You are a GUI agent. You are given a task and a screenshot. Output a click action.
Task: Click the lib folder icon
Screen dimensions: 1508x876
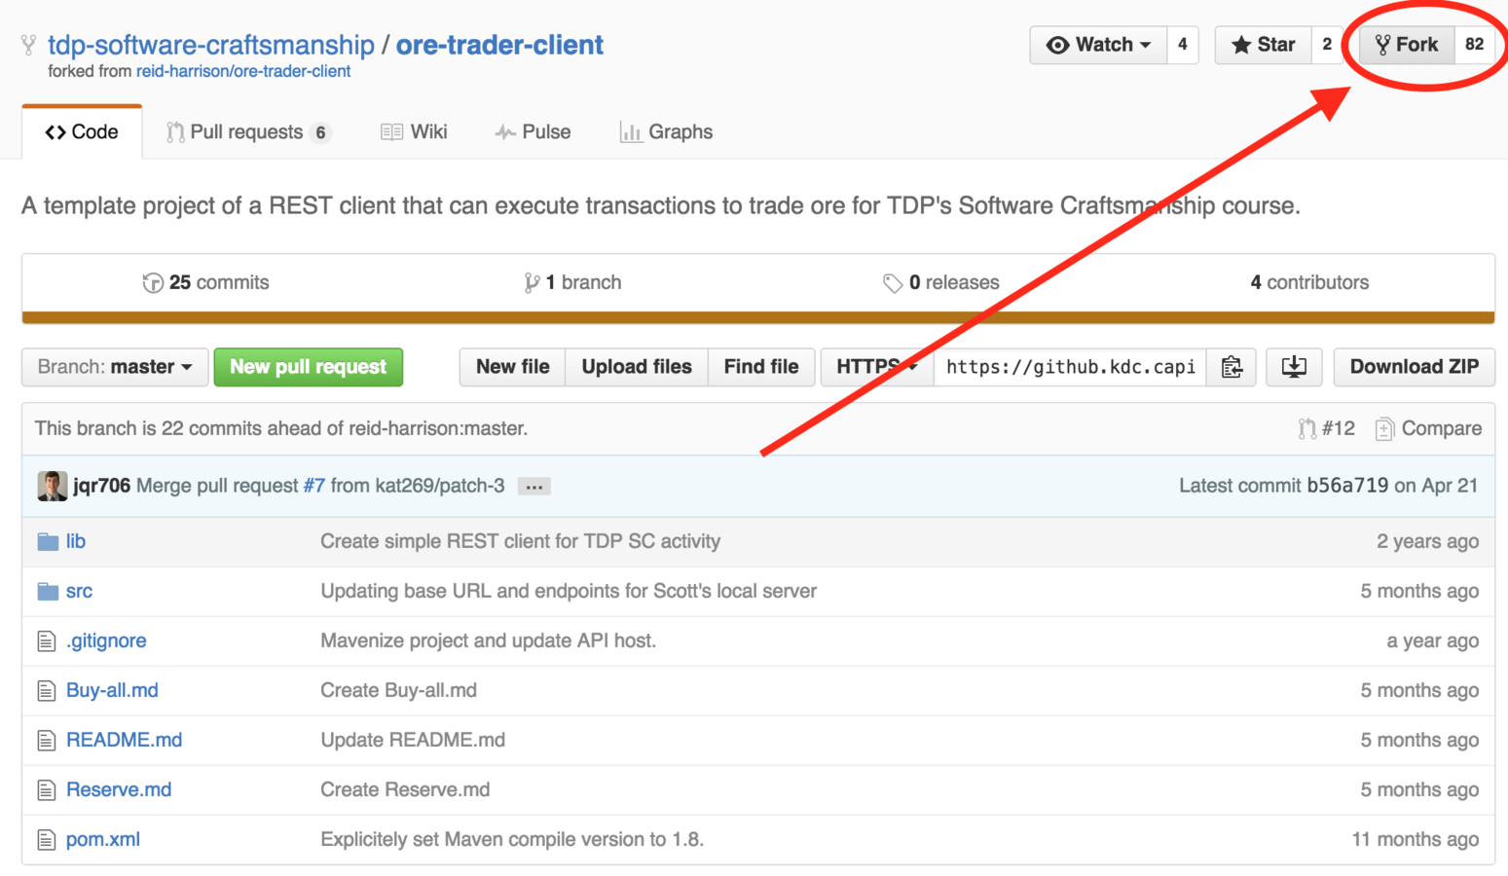point(48,541)
